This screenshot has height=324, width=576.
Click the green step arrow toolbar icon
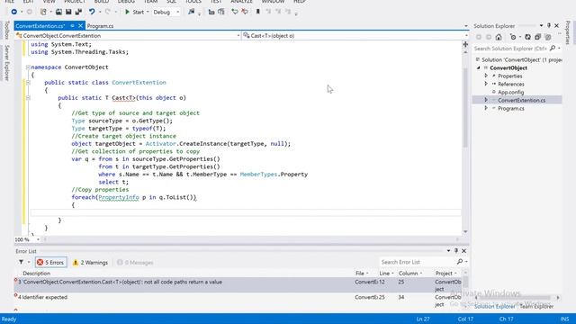tap(235, 12)
